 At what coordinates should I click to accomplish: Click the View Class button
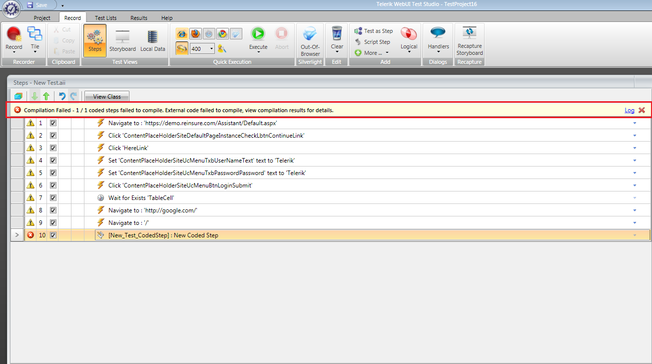pos(107,96)
